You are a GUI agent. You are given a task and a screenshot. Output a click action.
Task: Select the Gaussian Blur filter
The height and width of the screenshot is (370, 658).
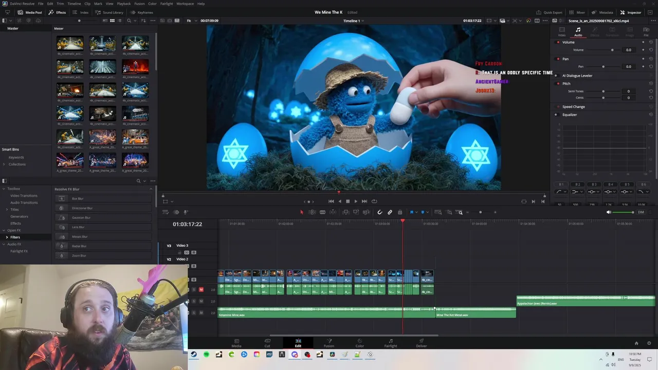pyautogui.click(x=103, y=217)
